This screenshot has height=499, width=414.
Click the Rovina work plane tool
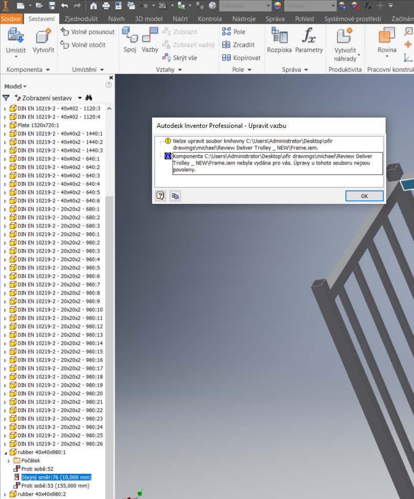click(x=387, y=41)
